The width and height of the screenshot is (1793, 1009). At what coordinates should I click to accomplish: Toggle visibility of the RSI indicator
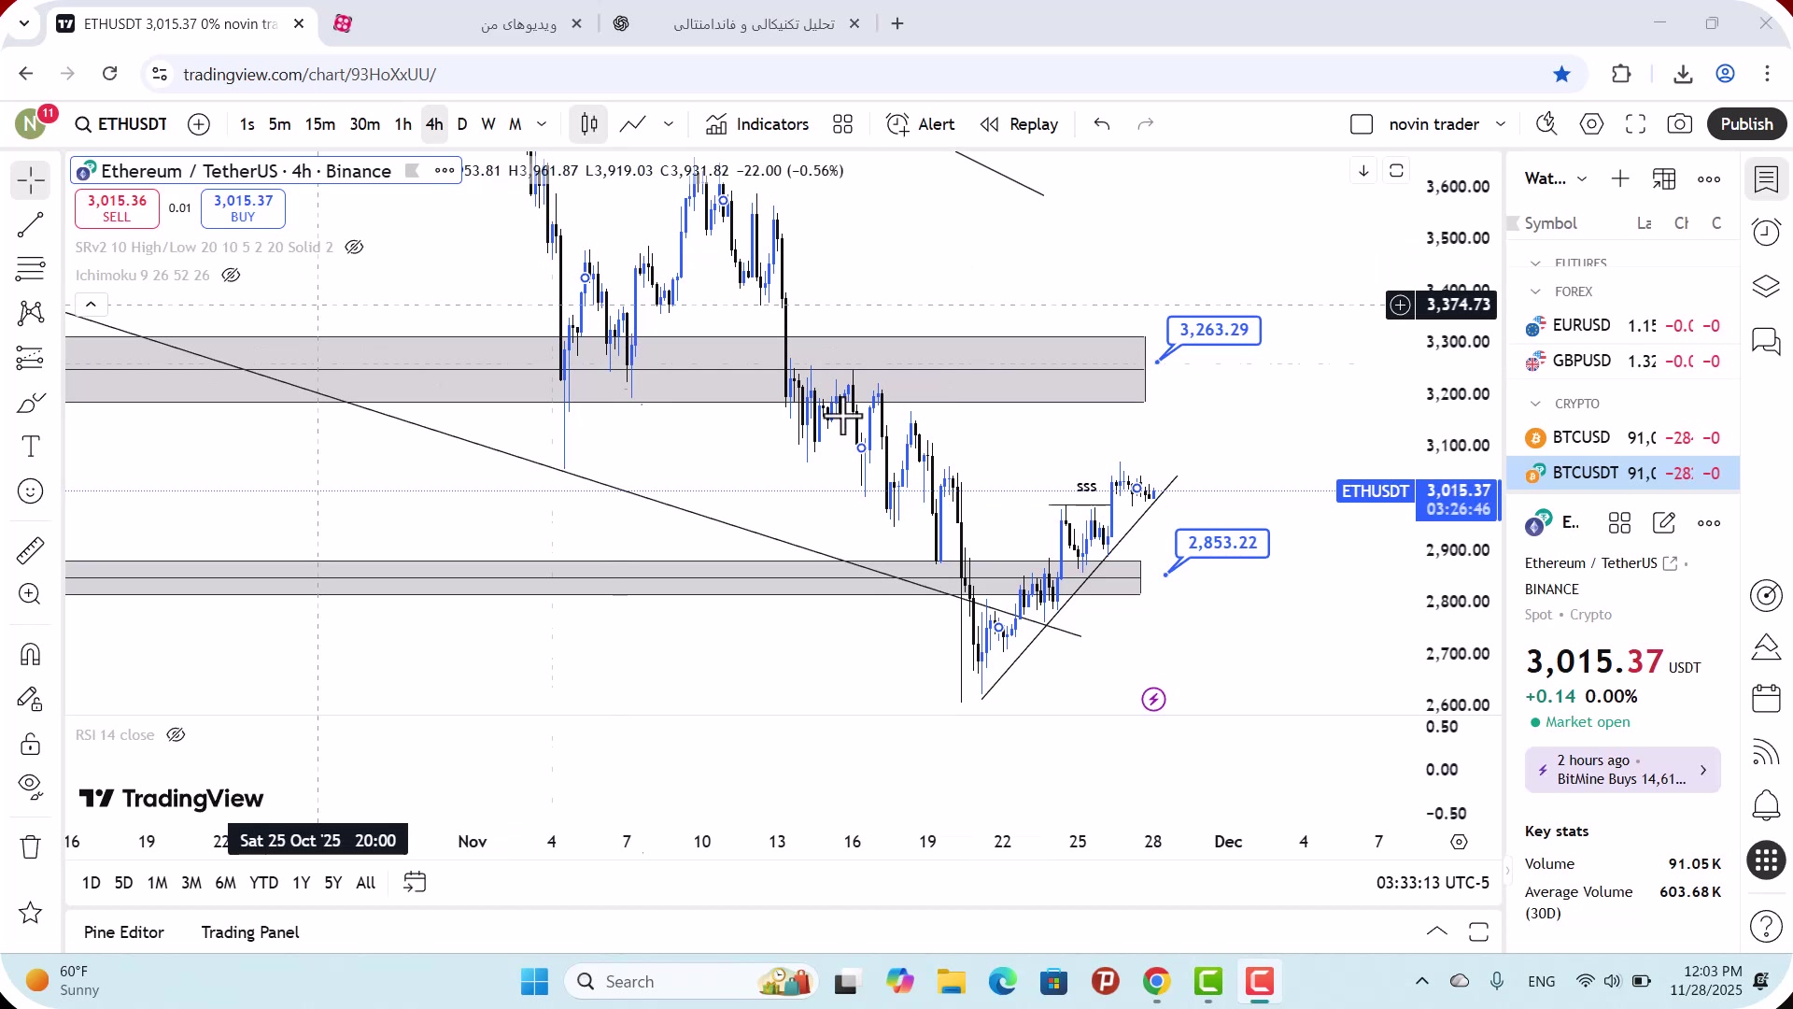(176, 735)
